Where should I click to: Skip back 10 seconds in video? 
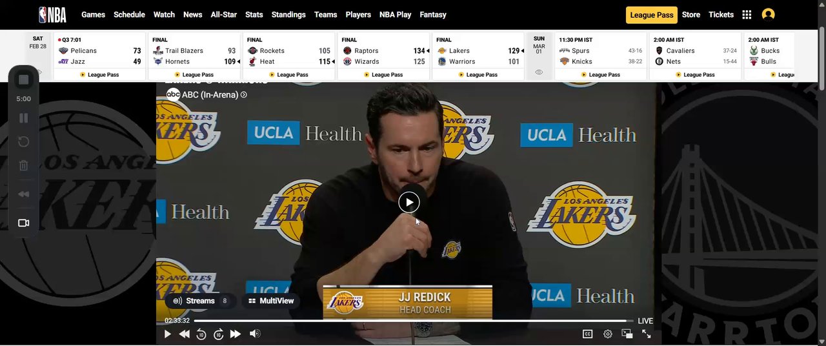pos(201,334)
